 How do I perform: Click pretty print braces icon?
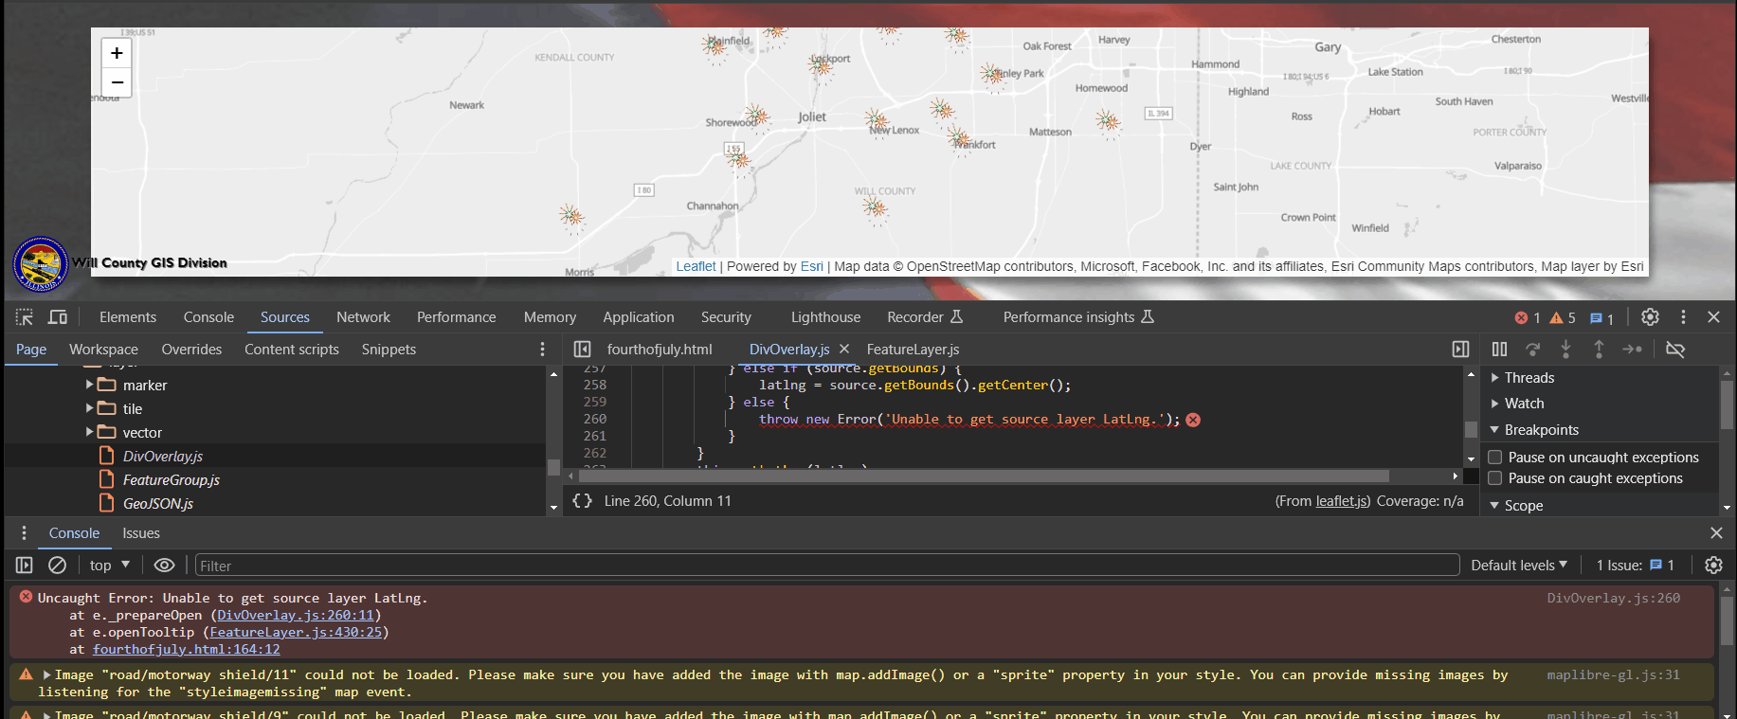[582, 501]
